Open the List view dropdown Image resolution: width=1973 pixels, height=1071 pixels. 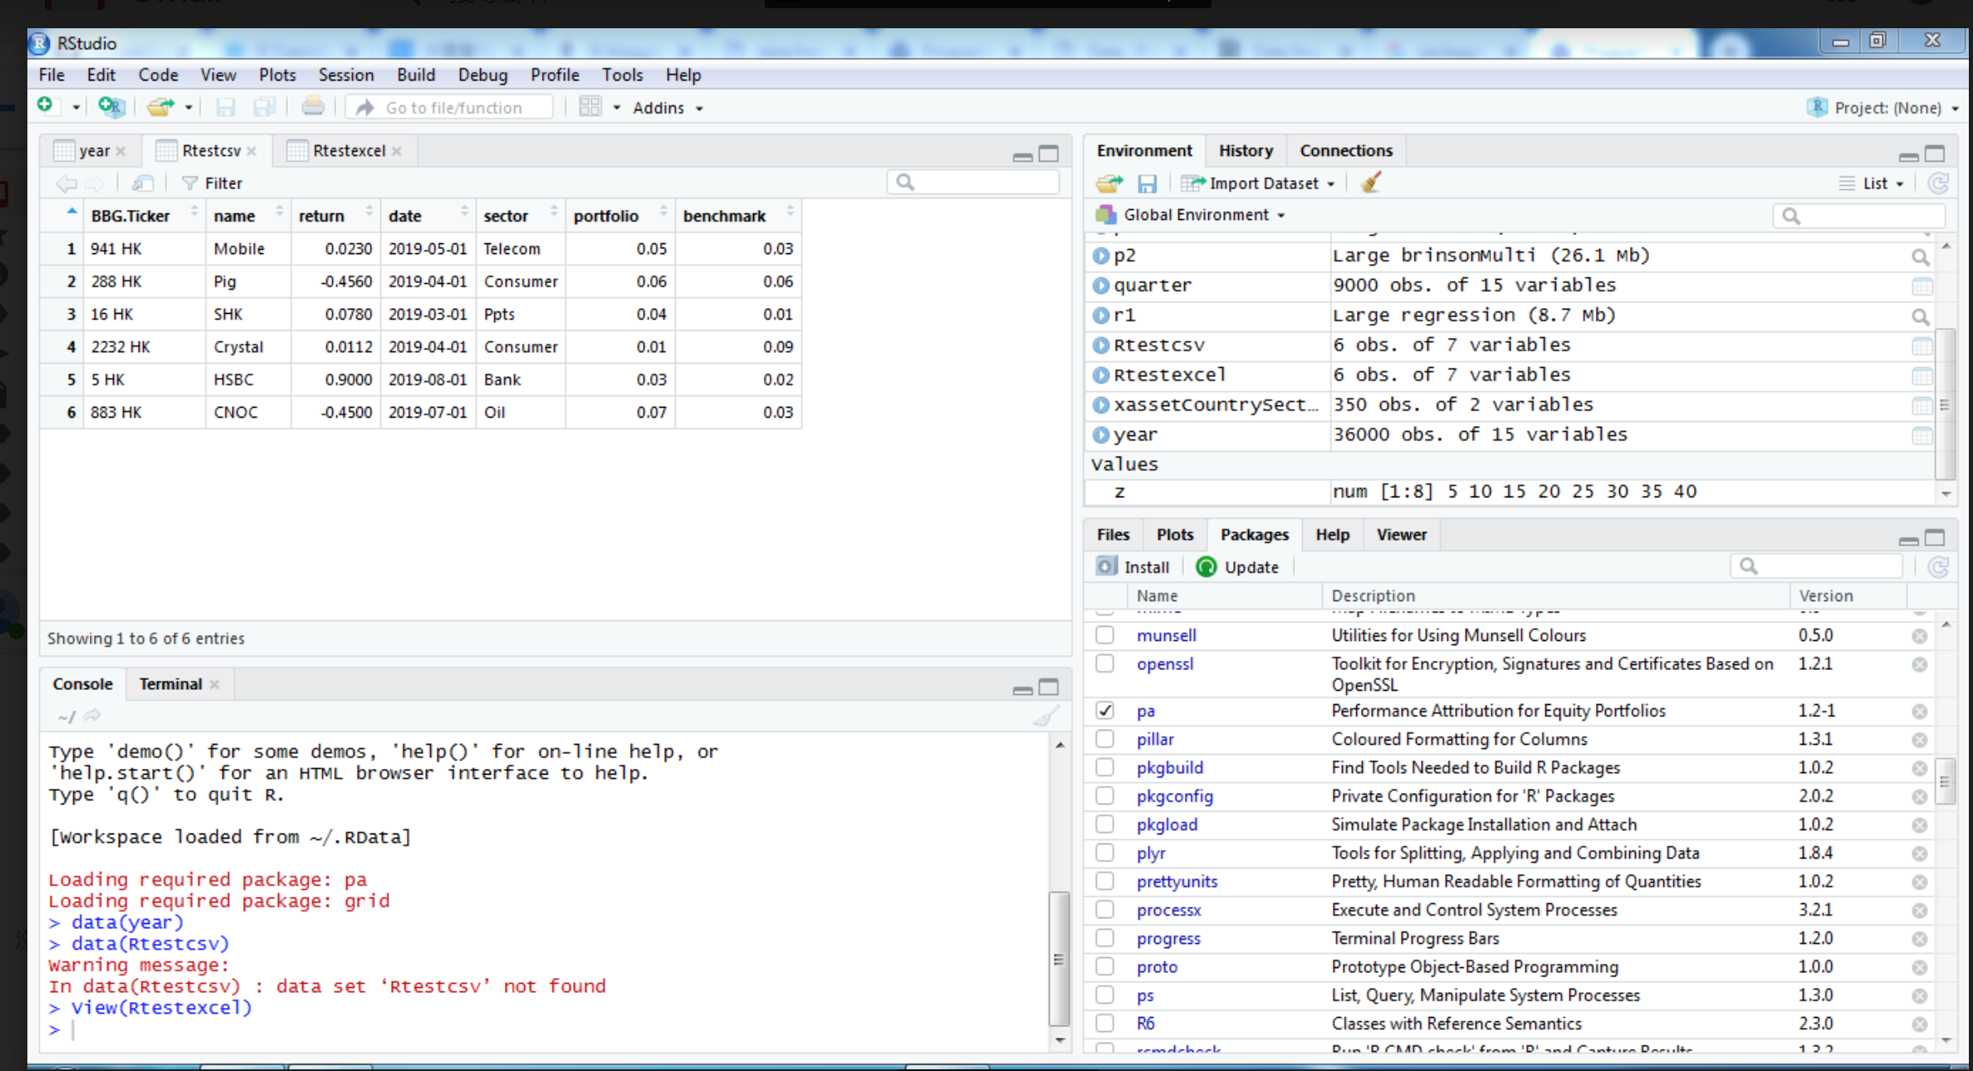pos(1872,183)
